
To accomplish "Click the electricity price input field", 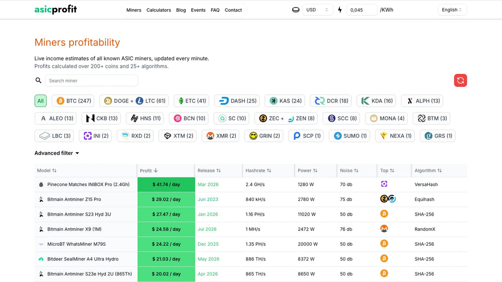I will 361,10.
